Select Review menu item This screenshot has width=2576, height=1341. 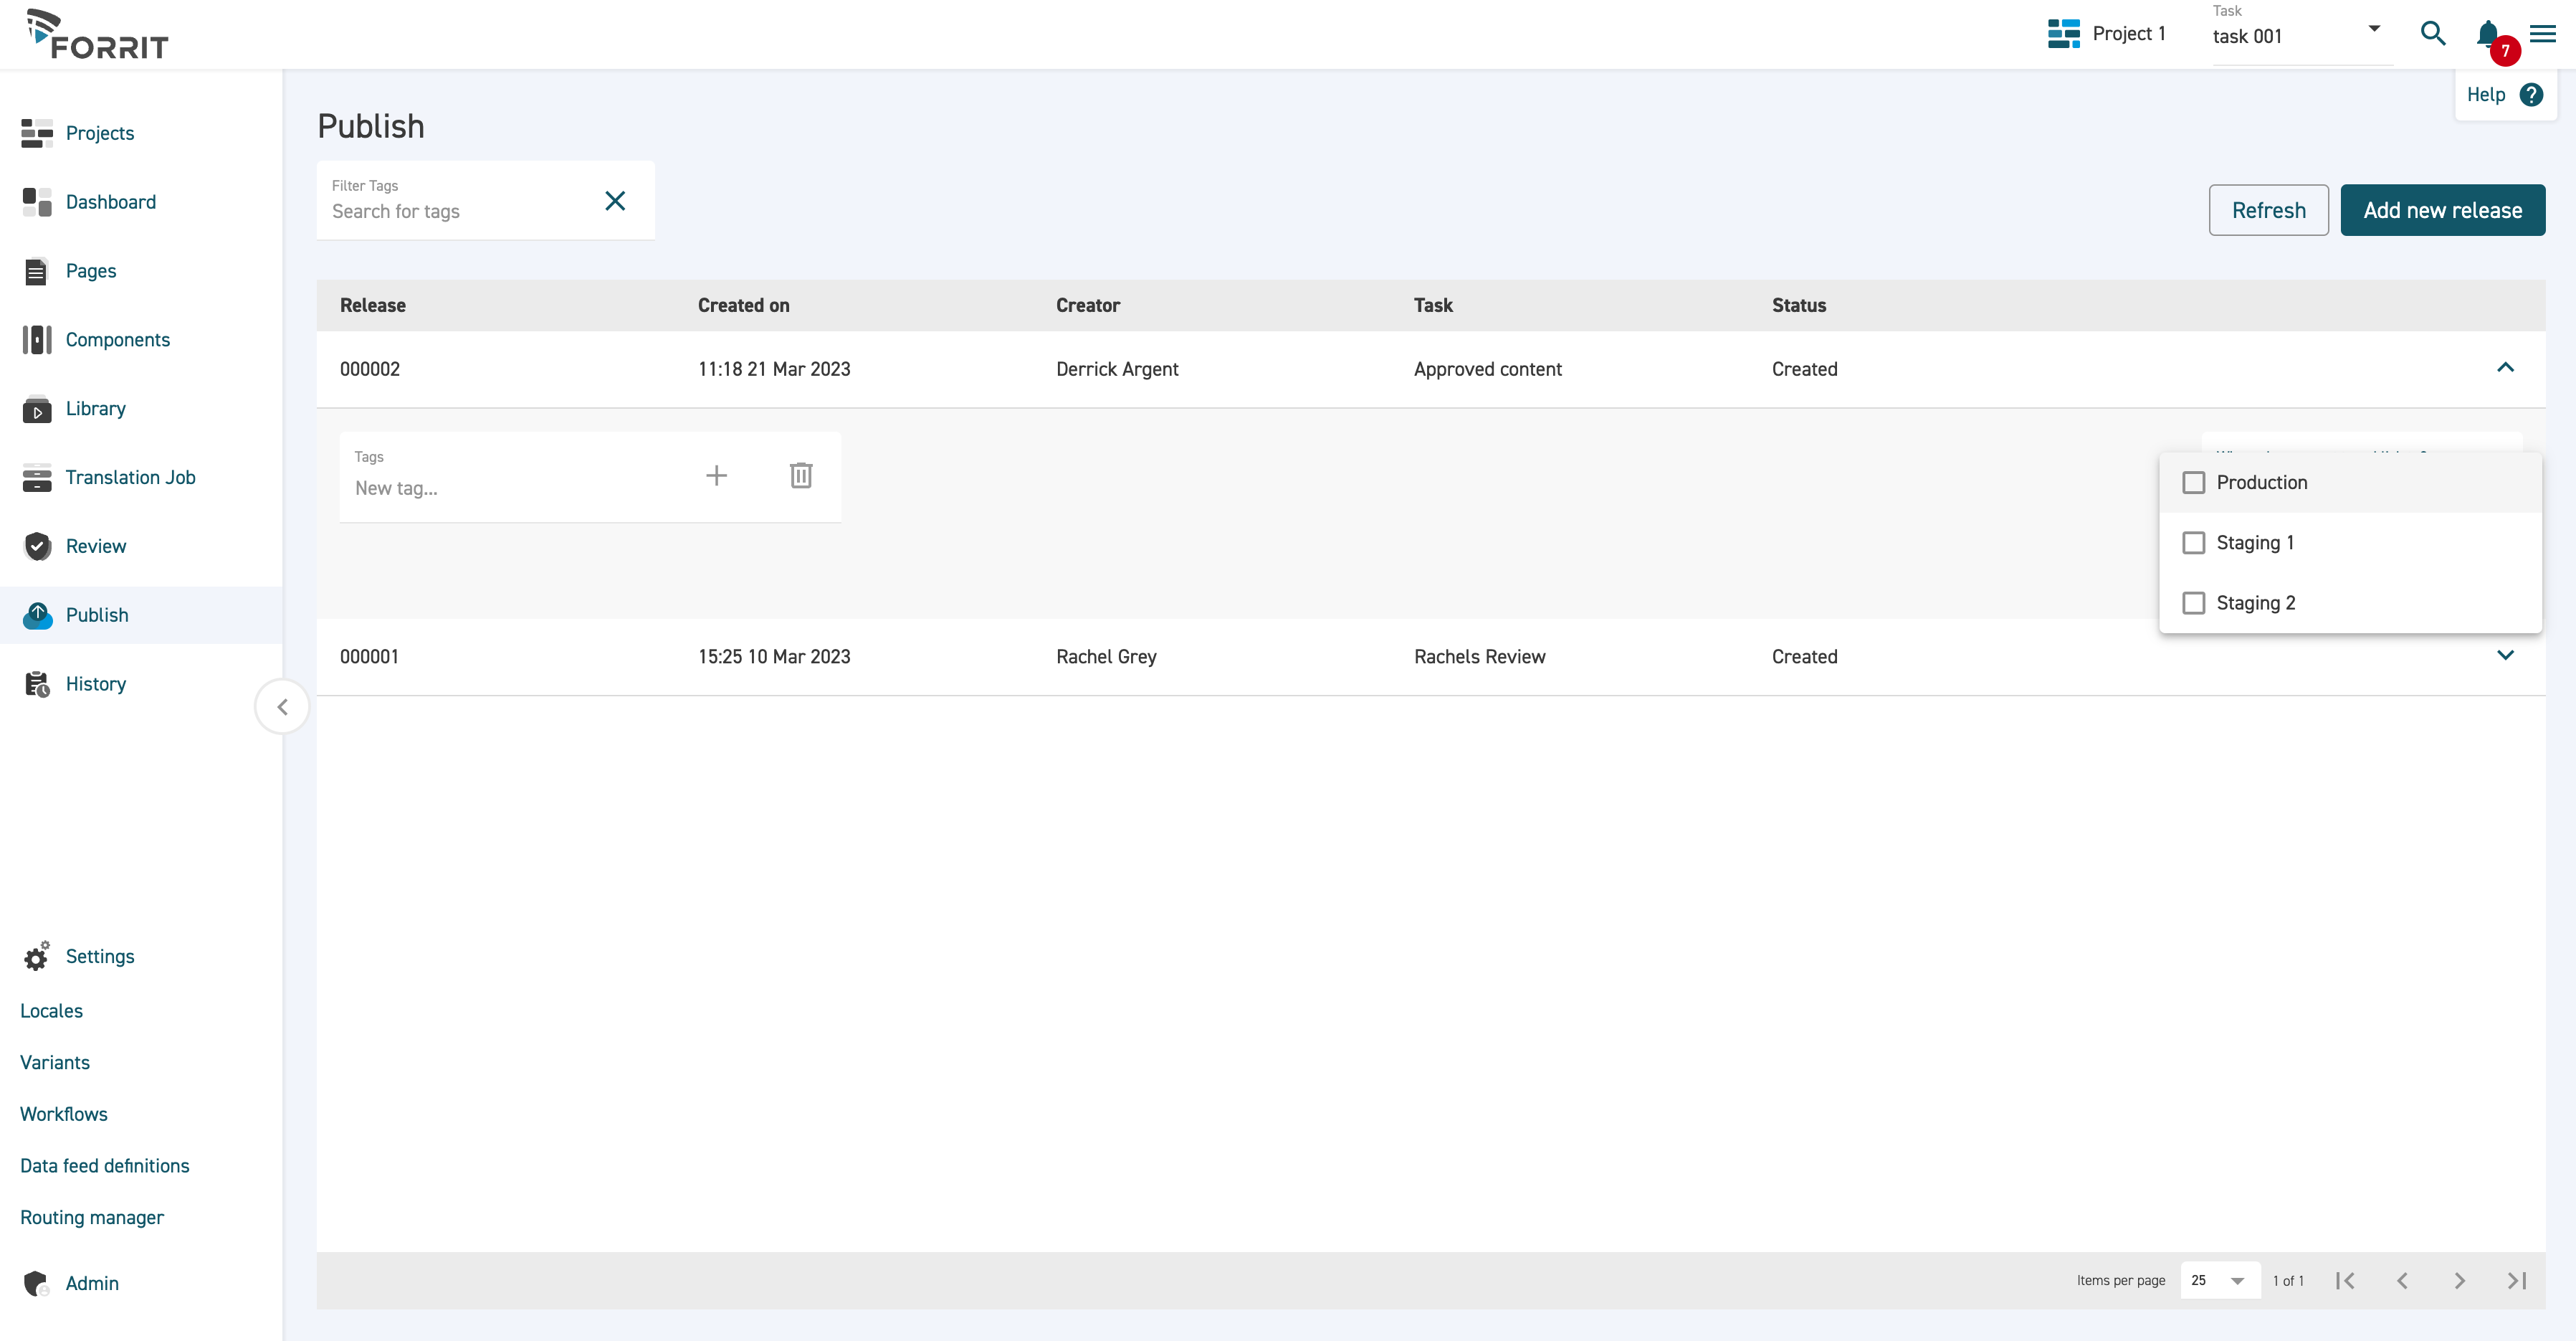tap(96, 546)
